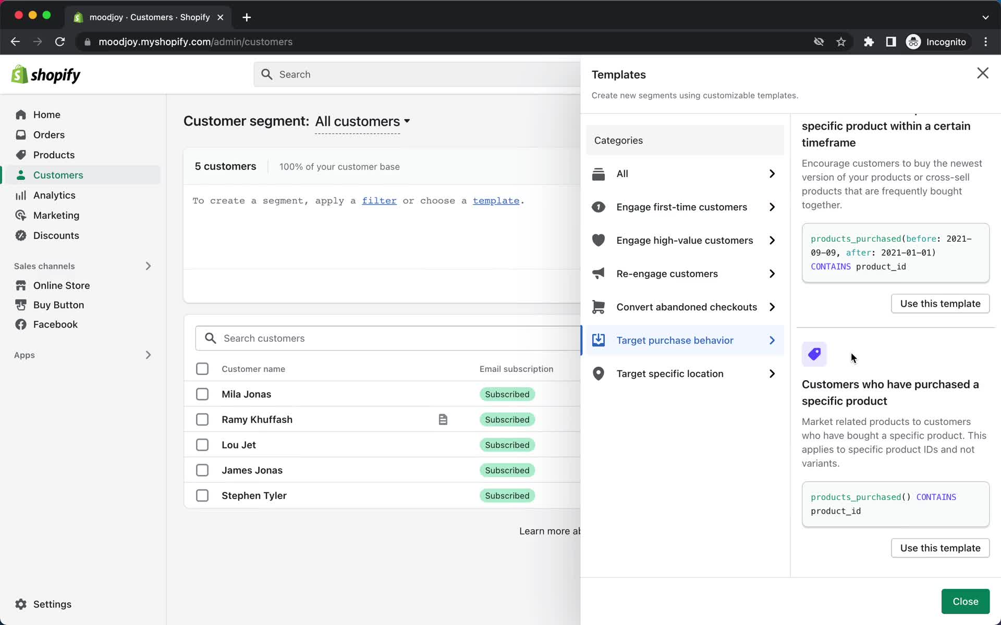Use the specific product purchased template
Viewport: 1001px width, 625px height.
[940, 548]
